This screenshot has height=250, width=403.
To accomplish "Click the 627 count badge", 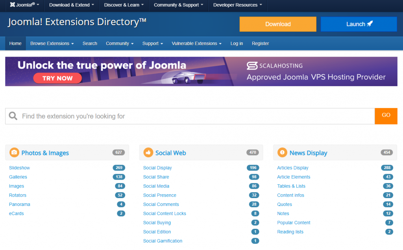I will (118, 153).
